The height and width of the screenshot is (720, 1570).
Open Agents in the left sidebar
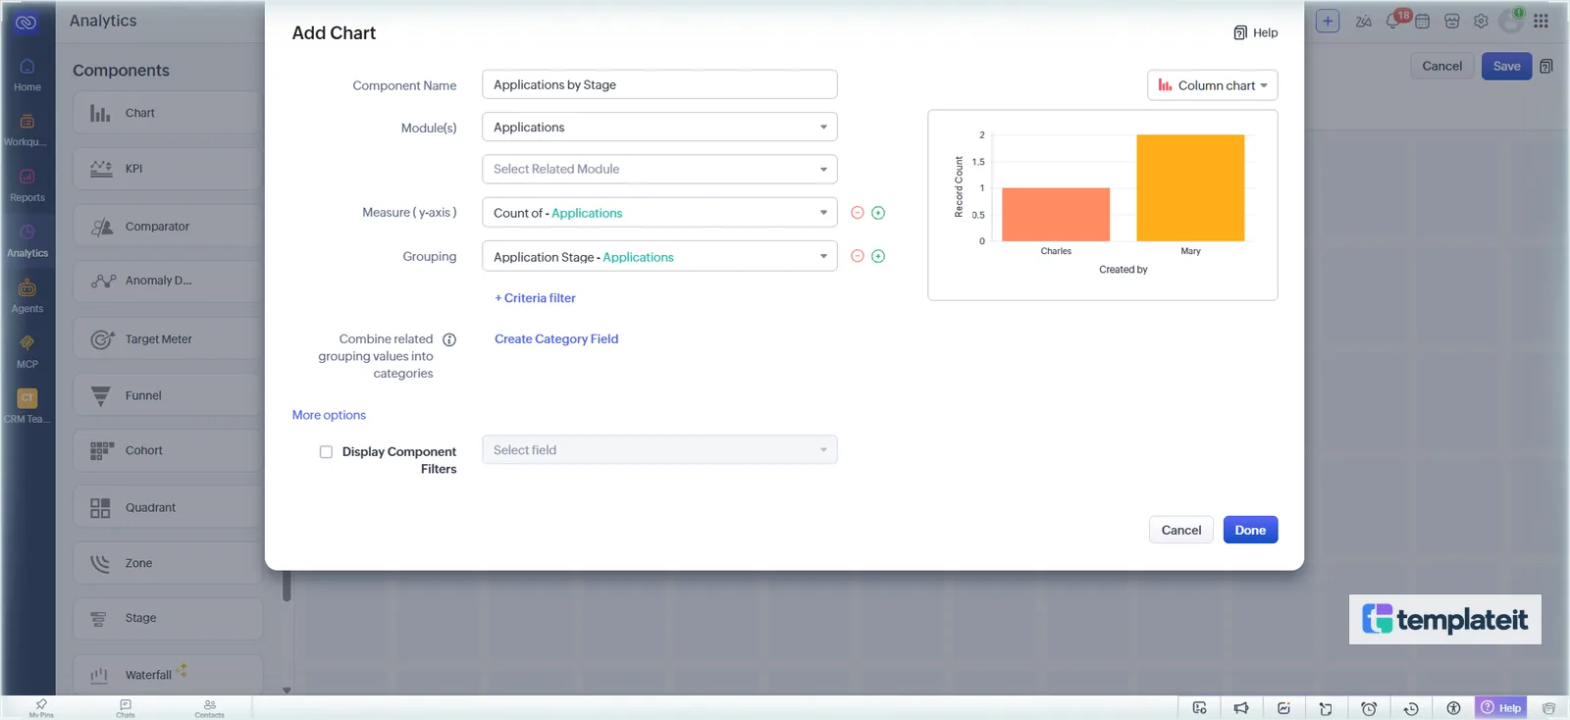pyautogui.click(x=27, y=296)
